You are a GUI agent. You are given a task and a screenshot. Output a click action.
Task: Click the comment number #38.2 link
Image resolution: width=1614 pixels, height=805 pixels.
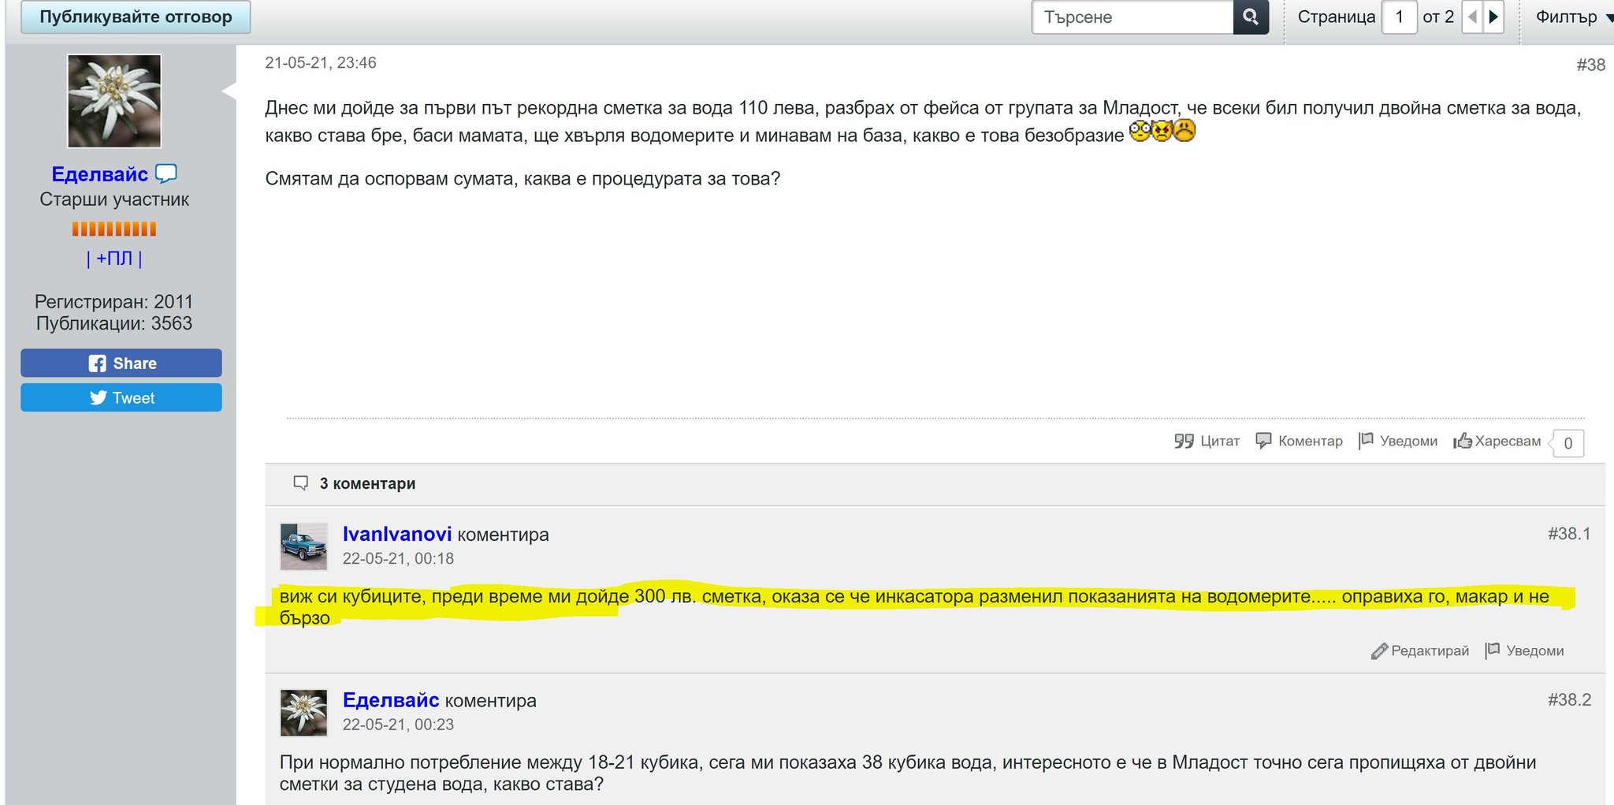(1569, 700)
